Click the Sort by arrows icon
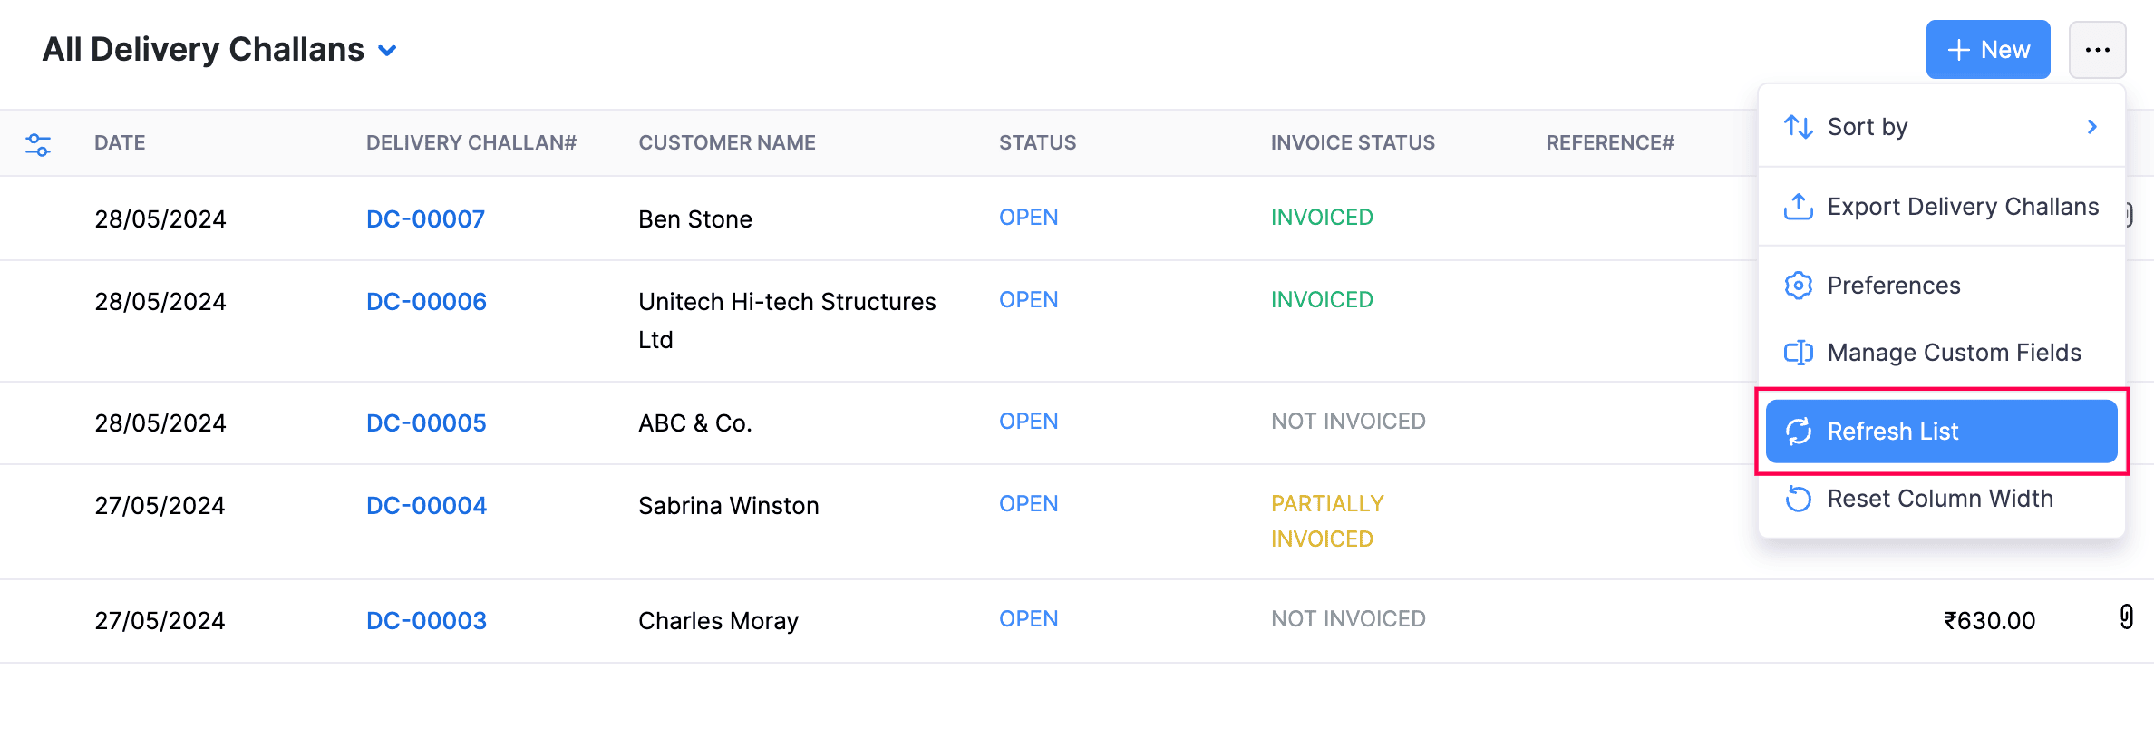 (x=1798, y=127)
